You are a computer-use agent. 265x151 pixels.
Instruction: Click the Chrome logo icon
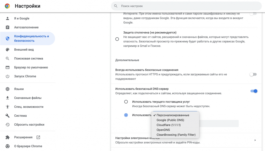(x=7, y=6)
